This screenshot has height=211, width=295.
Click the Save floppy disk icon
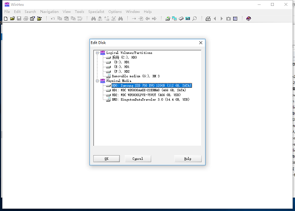click(x=19, y=19)
